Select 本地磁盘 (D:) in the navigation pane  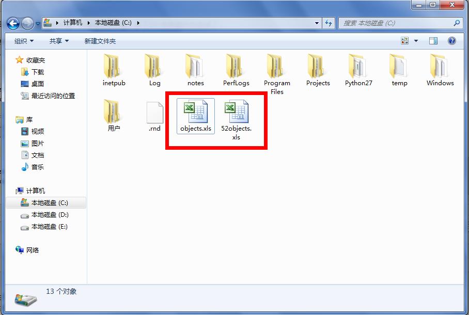coord(50,215)
